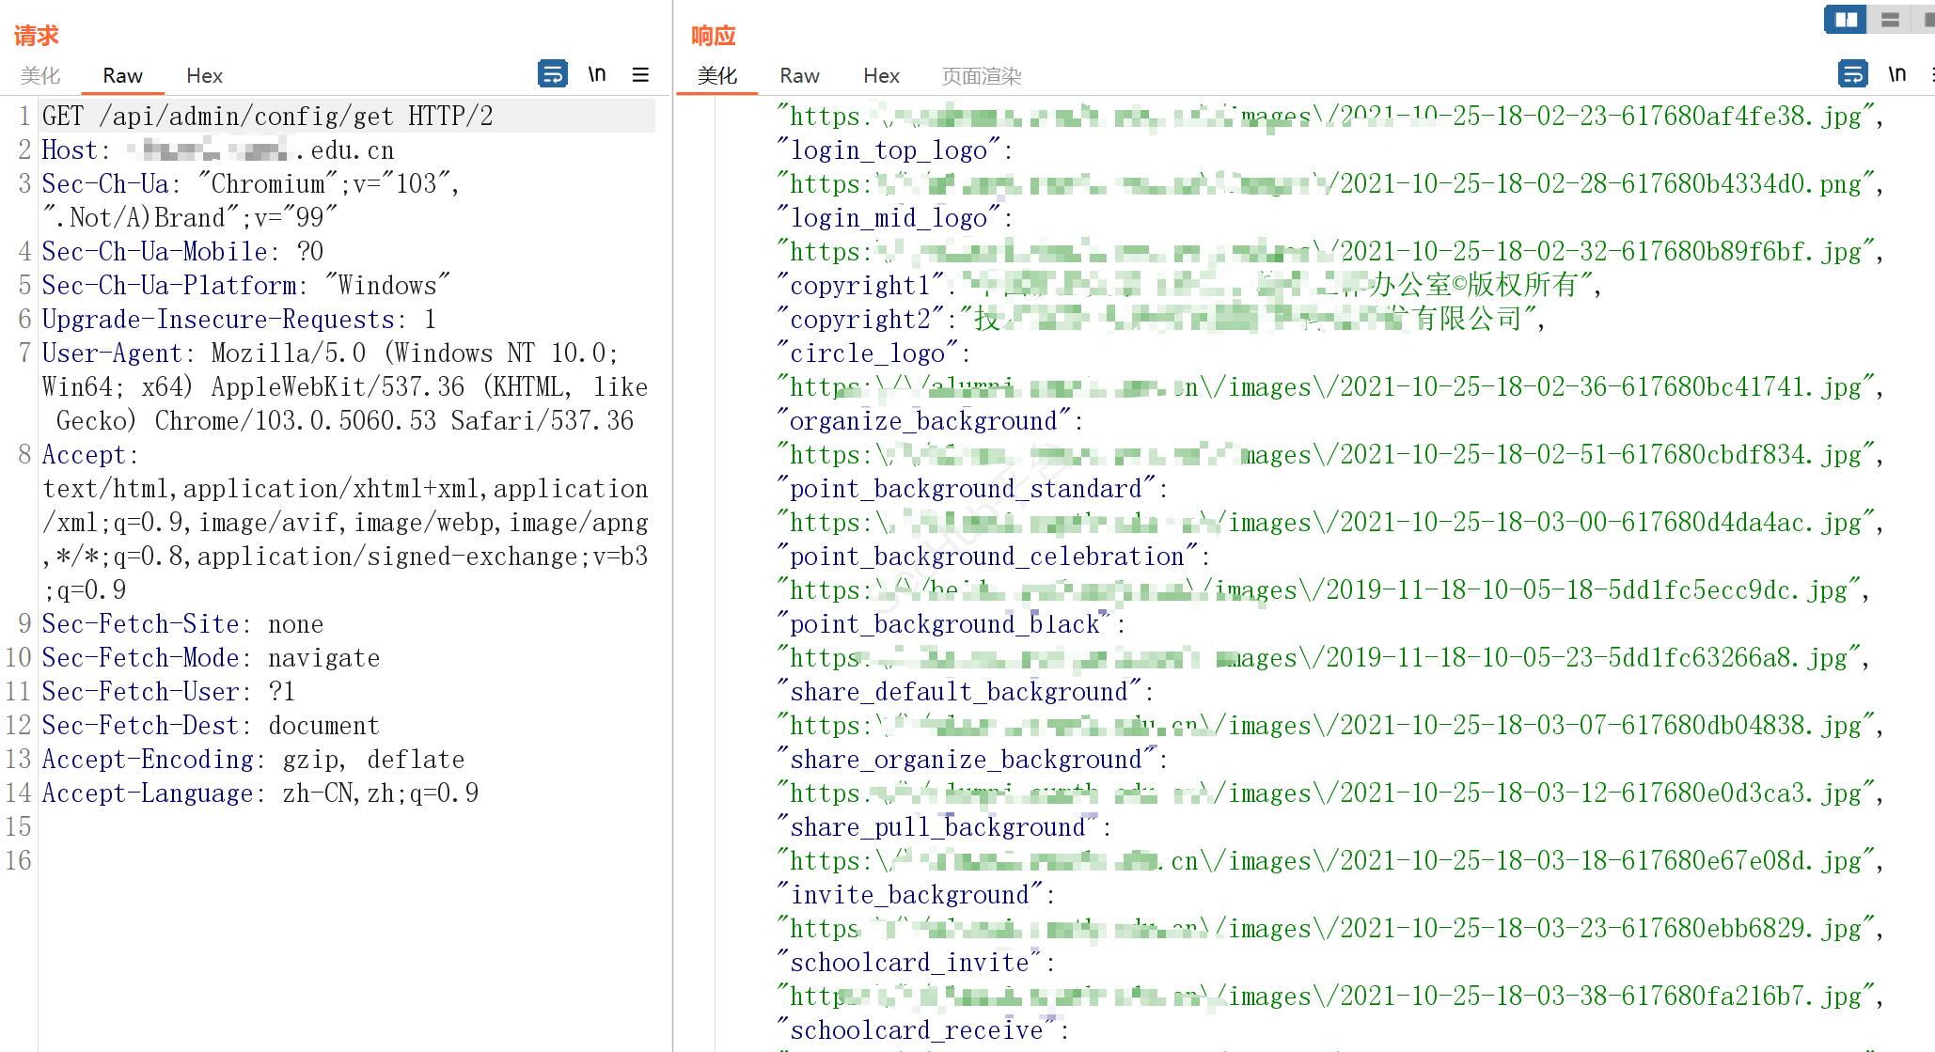Screen dimensions: 1935x1052
Task: Select the 美化 tab in the response panel
Action: 716,76
